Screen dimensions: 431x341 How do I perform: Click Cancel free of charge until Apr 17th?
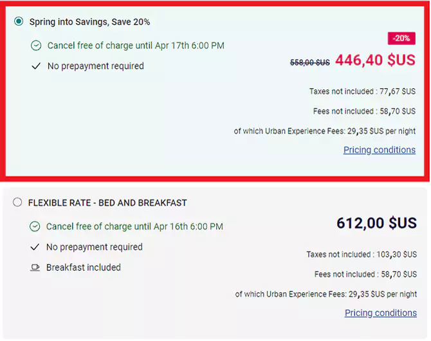(136, 46)
